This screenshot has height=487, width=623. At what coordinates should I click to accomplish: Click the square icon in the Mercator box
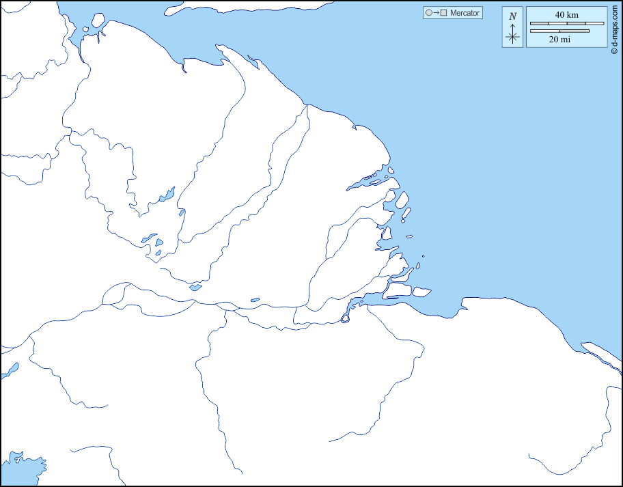click(443, 13)
